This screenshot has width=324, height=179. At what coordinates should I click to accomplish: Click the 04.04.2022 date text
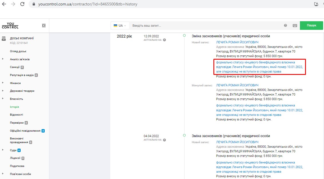pos(151,136)
